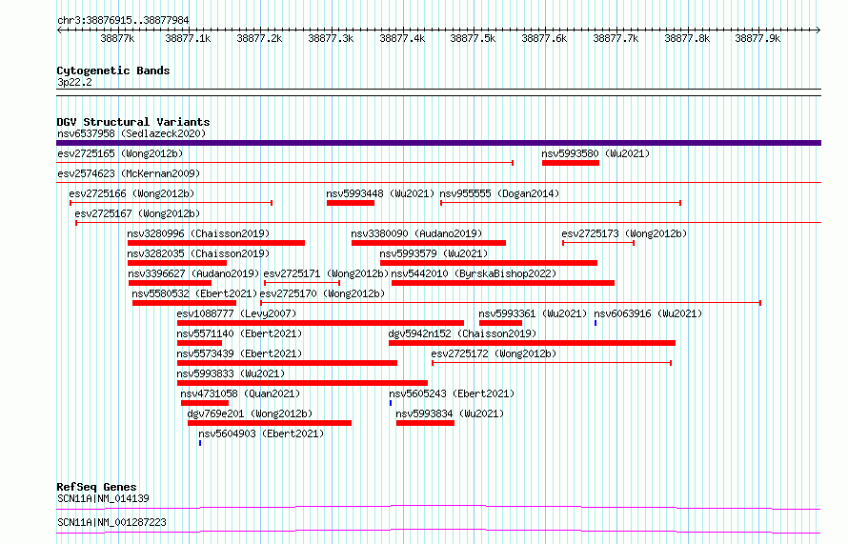848x544 pixels.
Task: Open nsv5993448 (Wu2021) variant
Action: coord(380,193)
